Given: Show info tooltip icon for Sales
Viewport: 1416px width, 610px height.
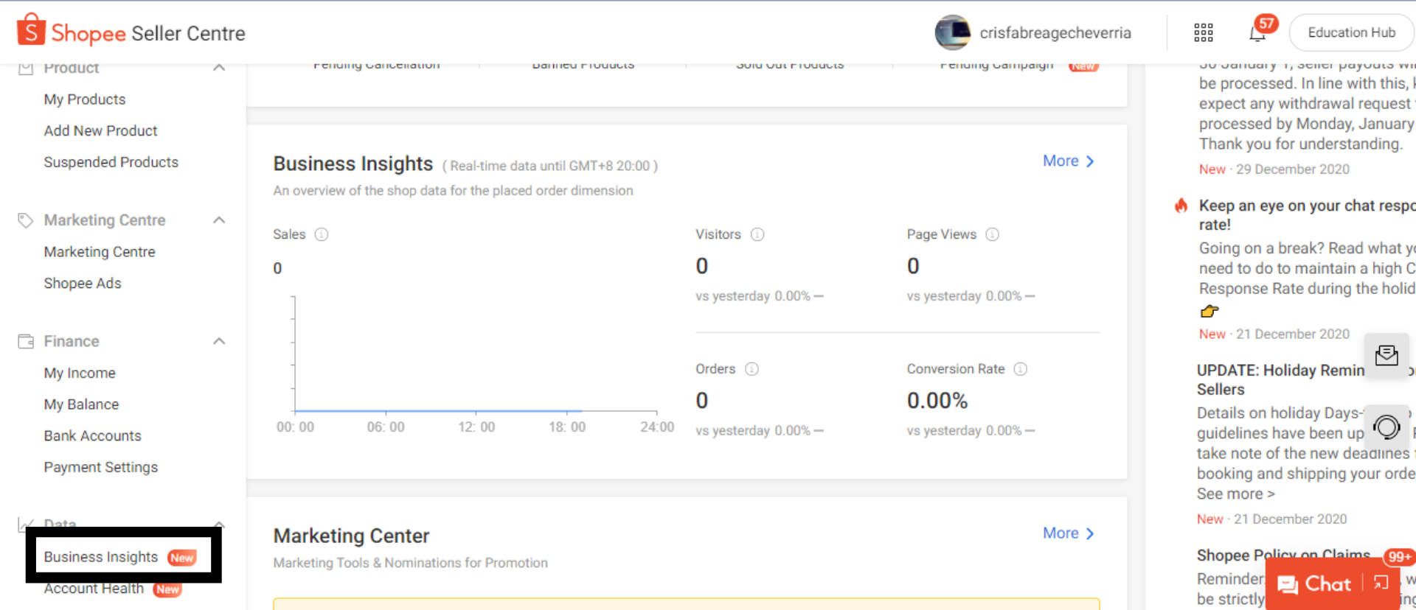Looking at the screenshot, I should coord(322,234).
